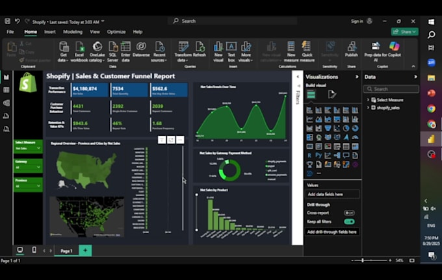Refresh the data model

pos(200,49)
